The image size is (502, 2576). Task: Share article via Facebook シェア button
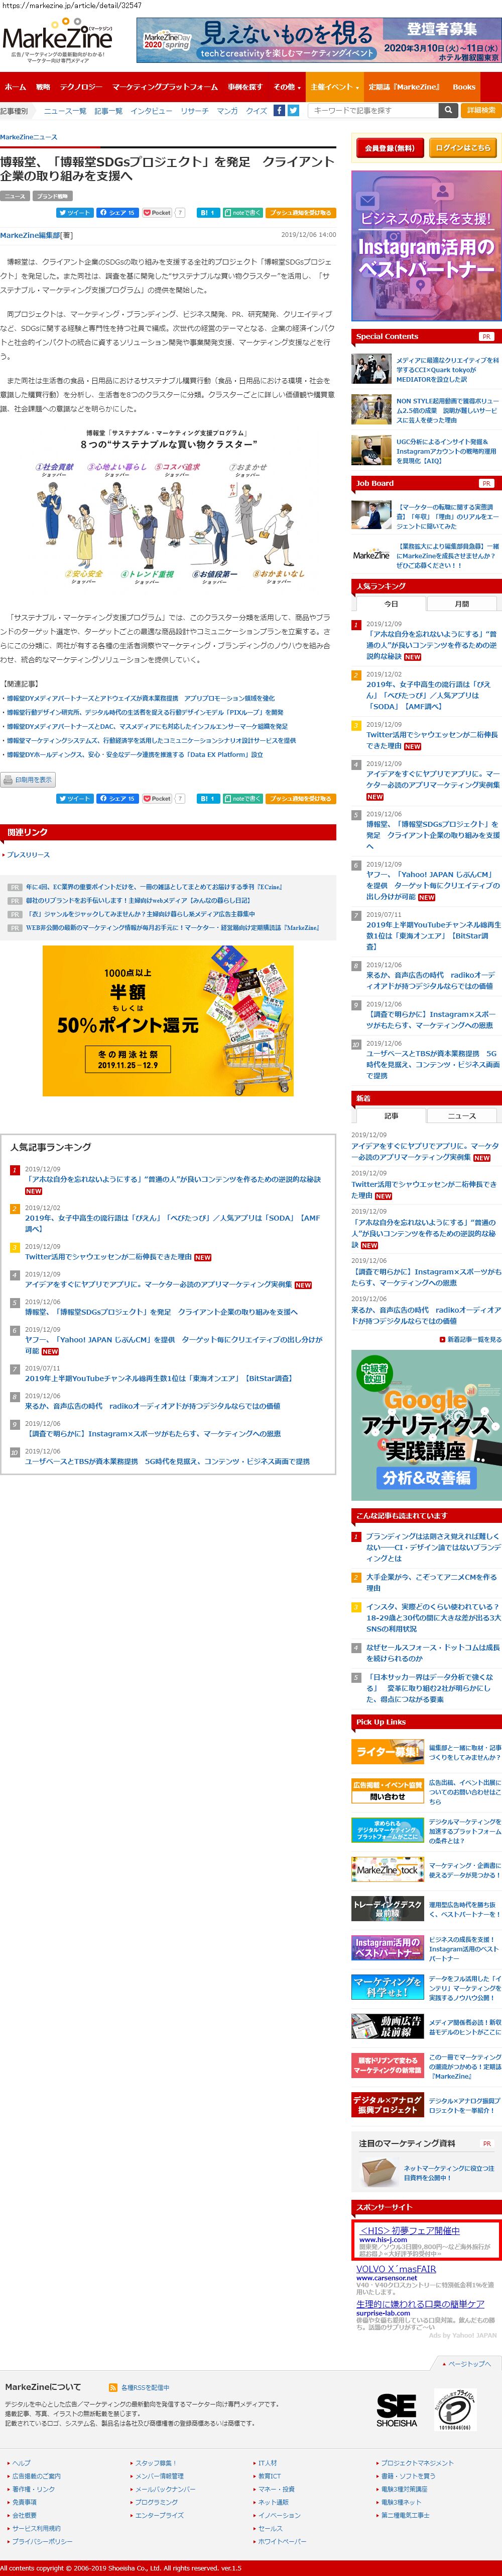pos(118,213)
